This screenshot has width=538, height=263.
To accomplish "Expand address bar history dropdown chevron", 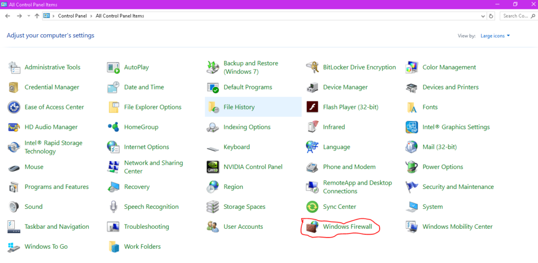I will [x=483, y=16].
